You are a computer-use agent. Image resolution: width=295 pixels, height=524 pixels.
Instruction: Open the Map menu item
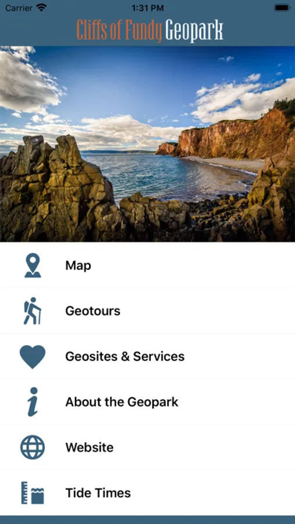tap(147, 265)
